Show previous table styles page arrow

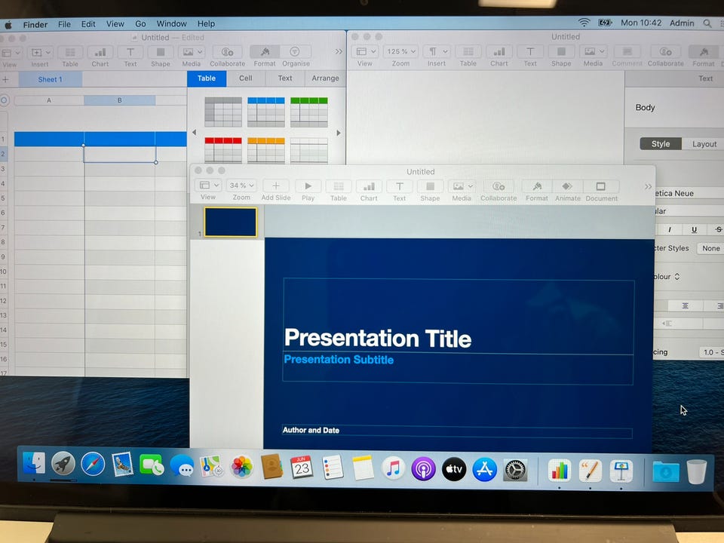click(x=194, y=133)
